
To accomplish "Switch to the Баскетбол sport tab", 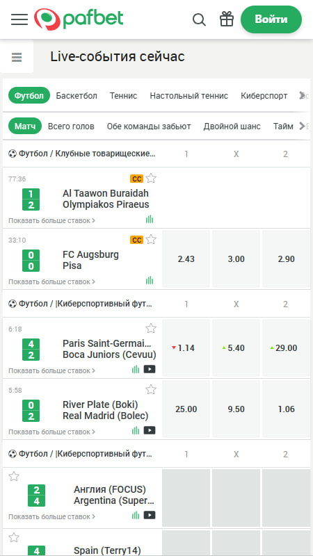I will tap(77, 96).
